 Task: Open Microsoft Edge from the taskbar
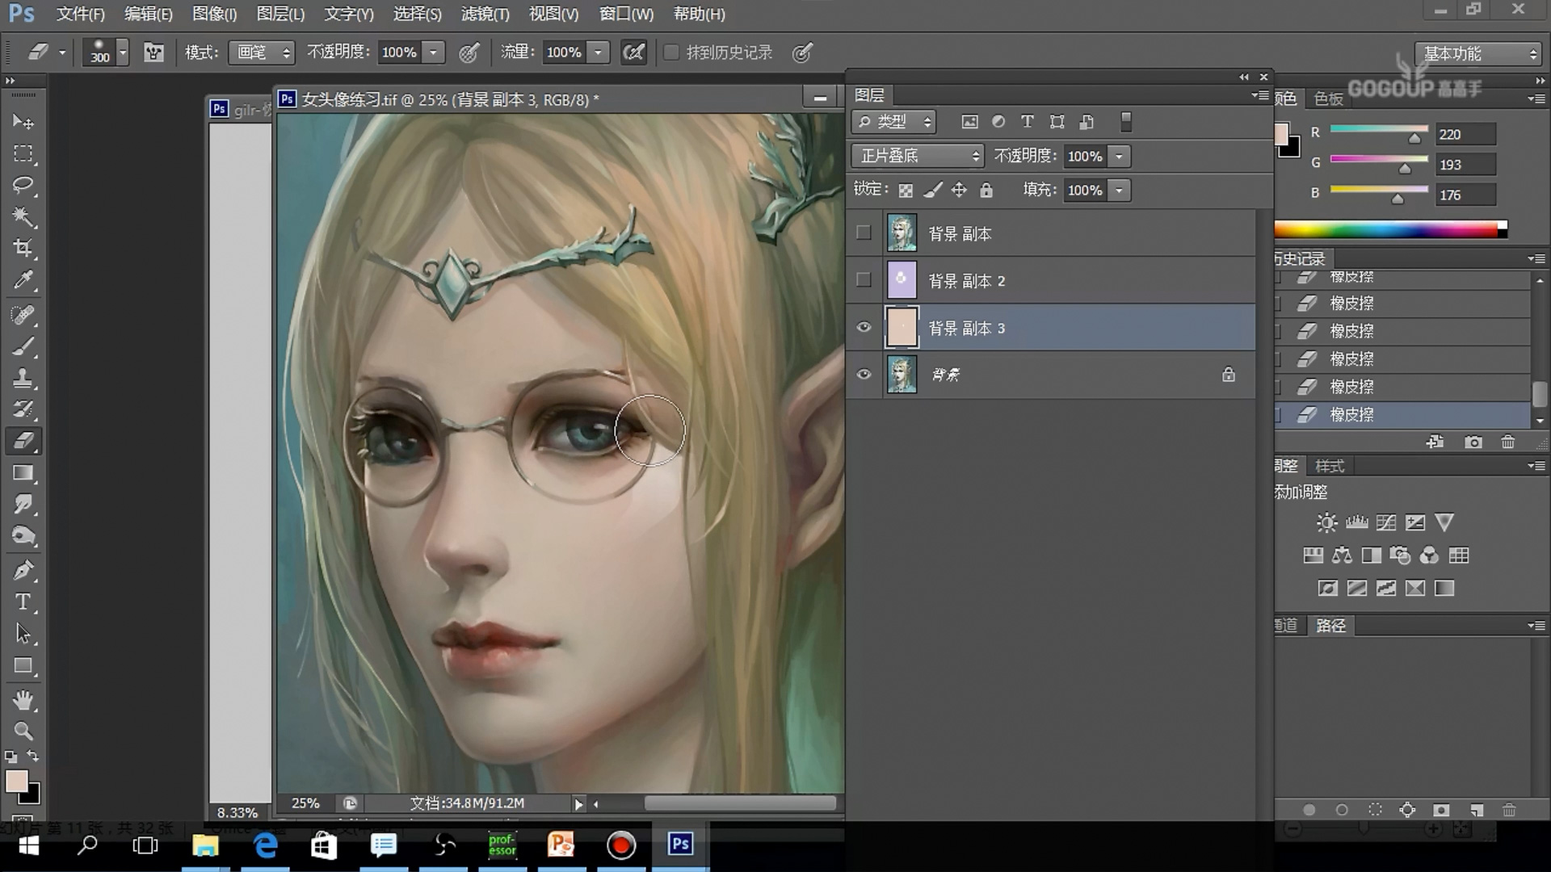(265, 845)
